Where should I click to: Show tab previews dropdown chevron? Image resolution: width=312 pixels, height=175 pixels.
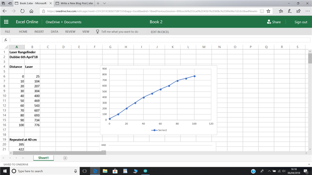tap(104, 3)
